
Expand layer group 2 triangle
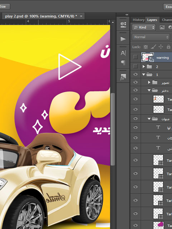(x=144, y=67)
